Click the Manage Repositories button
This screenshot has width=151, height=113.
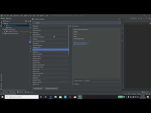tap(52, 89)
